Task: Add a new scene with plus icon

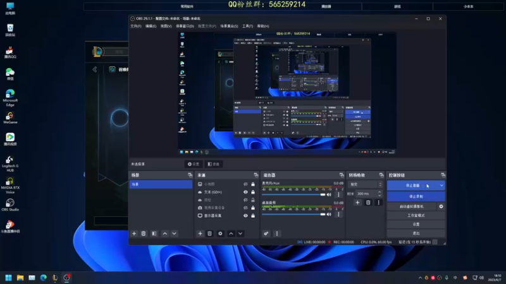Action: (x=134, y=234)
